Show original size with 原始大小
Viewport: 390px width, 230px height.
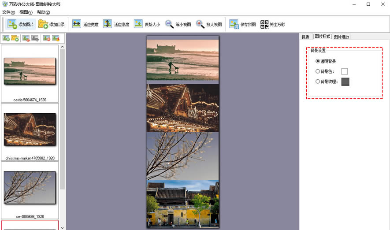138,24
